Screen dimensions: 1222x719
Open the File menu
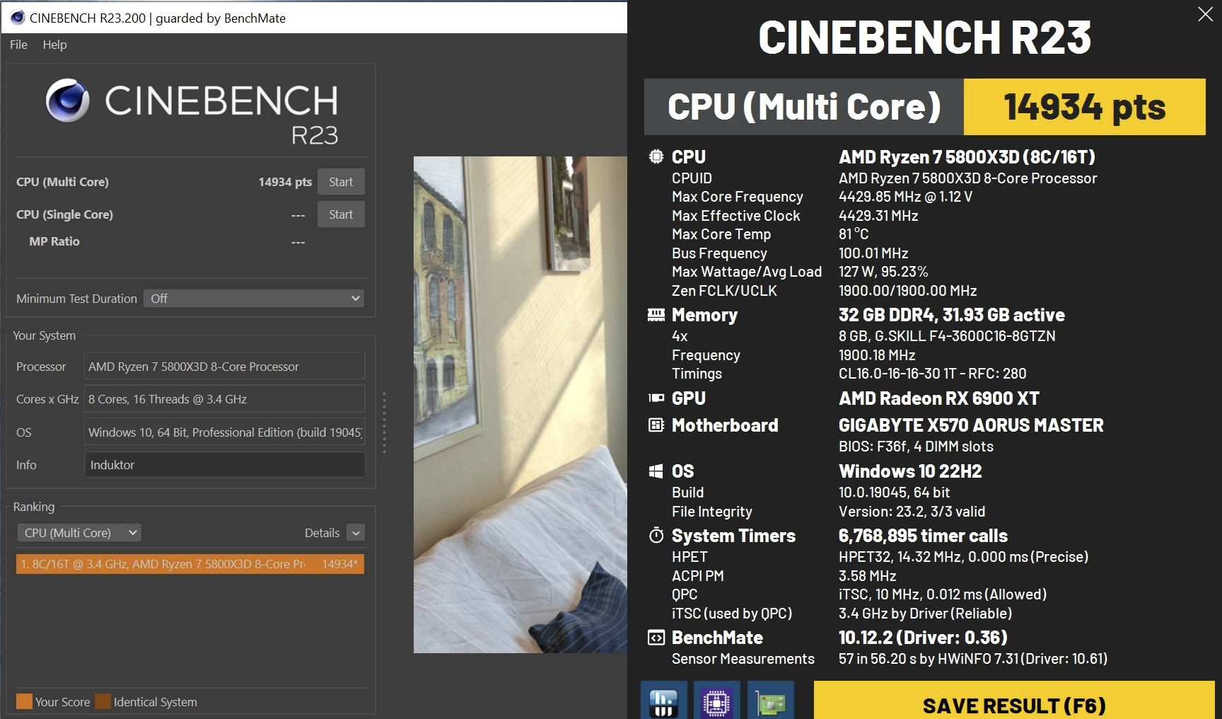point(18,45)
